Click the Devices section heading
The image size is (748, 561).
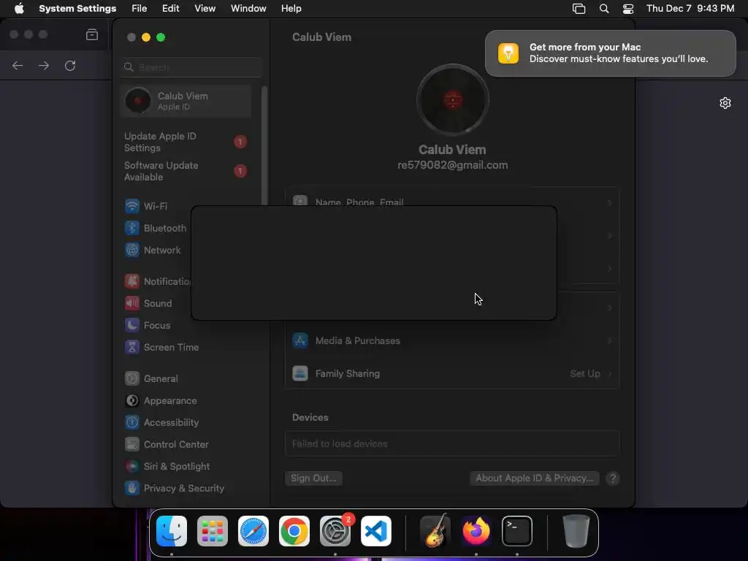(310, 417)
